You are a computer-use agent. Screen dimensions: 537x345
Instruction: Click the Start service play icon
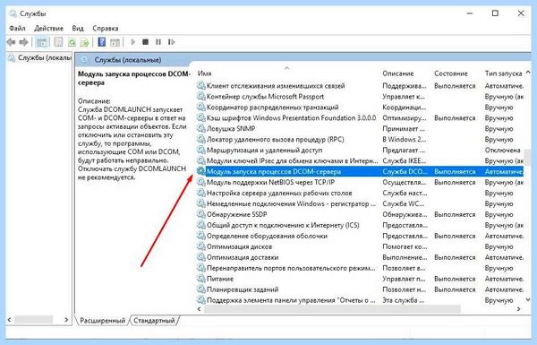pos(133,42)
